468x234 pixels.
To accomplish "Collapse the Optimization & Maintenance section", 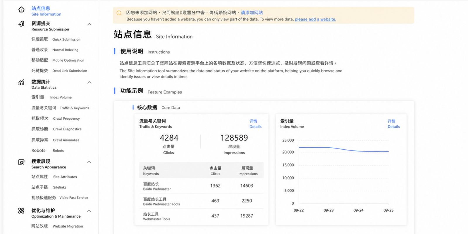I will pyautogui.click(x=90, y=211).
